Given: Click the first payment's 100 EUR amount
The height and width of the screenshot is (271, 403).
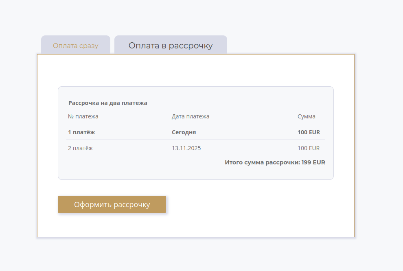Looking at the screenshot, I should pyautogui.click(x=309, y=132).
